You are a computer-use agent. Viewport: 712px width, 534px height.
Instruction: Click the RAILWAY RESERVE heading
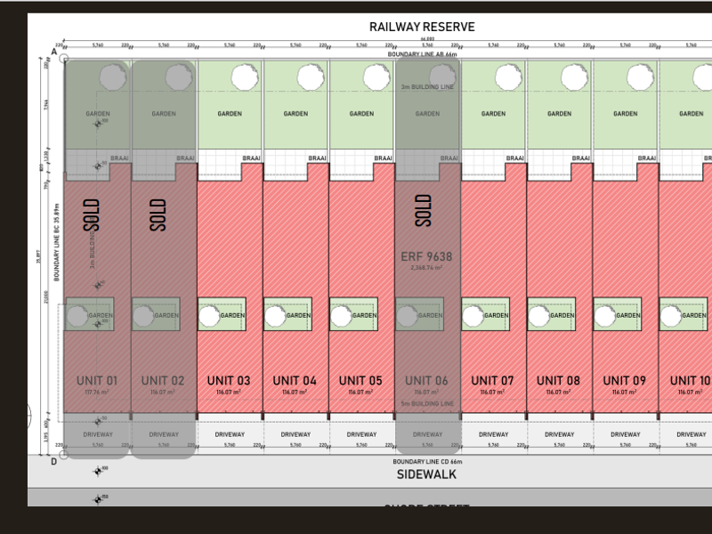coord(423,28)
